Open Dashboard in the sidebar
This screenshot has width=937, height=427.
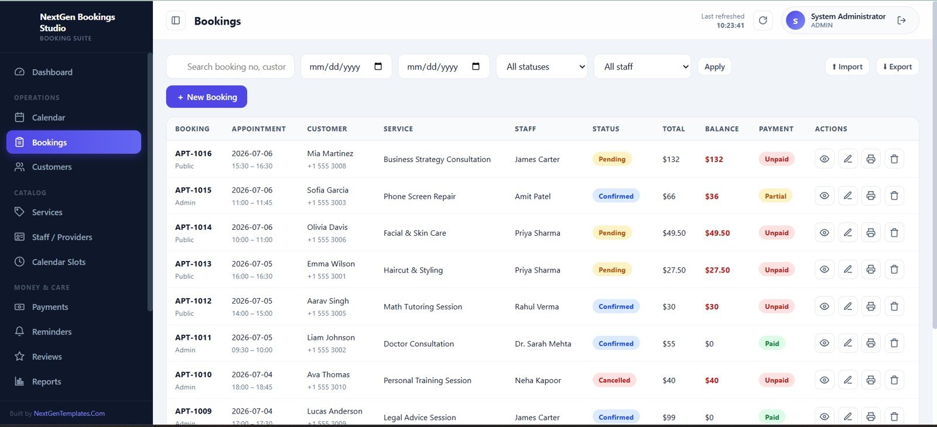74,72
